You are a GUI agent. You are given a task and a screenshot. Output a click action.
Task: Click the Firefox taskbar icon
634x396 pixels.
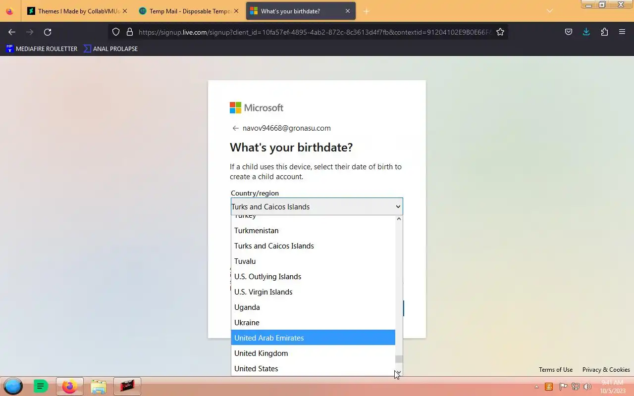click(x=70, y=386)
